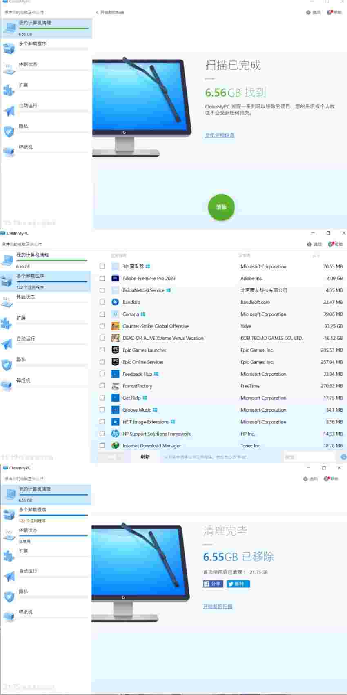The height and width of the screenshot is (695, 347).
Task: Click the Bandizip app icon in the list
Action: click(115, 302)
